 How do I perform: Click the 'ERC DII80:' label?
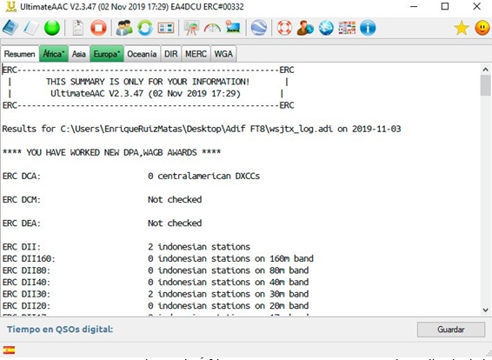26,270
